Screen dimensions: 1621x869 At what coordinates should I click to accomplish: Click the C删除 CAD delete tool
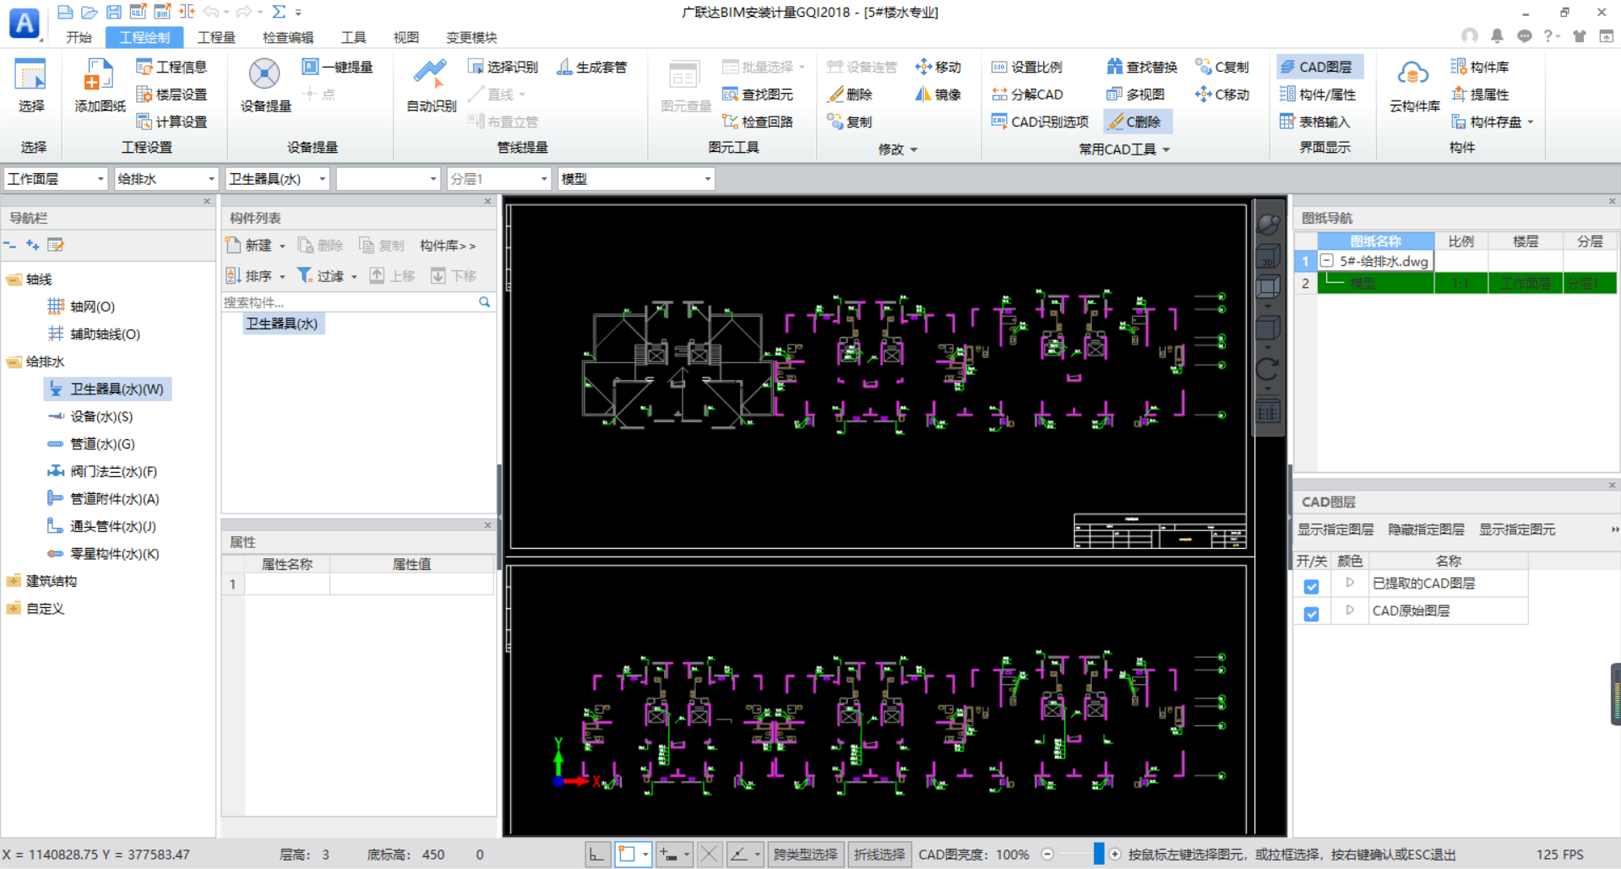pyautogui.click(x=1136, y=122)
